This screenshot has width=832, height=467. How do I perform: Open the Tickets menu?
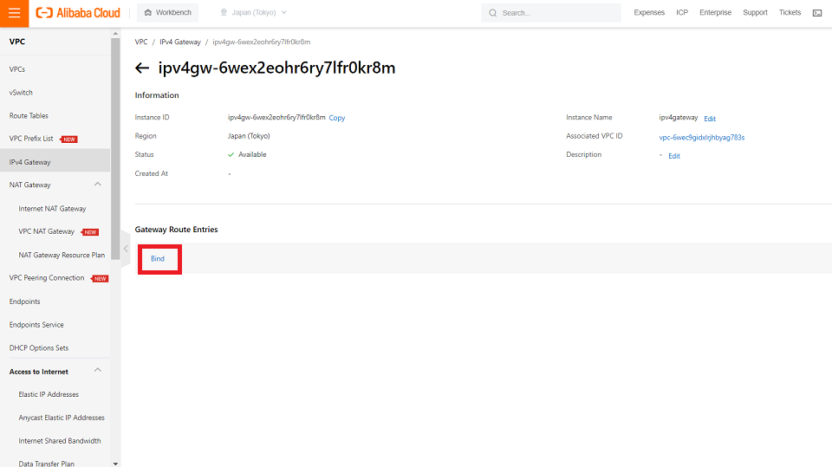pos(790,13)
